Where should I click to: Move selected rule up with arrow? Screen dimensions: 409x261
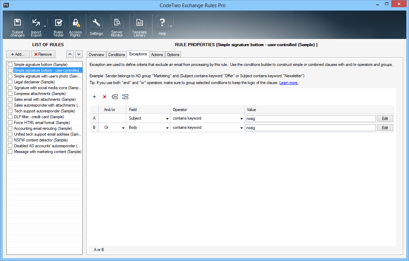click(x=70, y=54)
